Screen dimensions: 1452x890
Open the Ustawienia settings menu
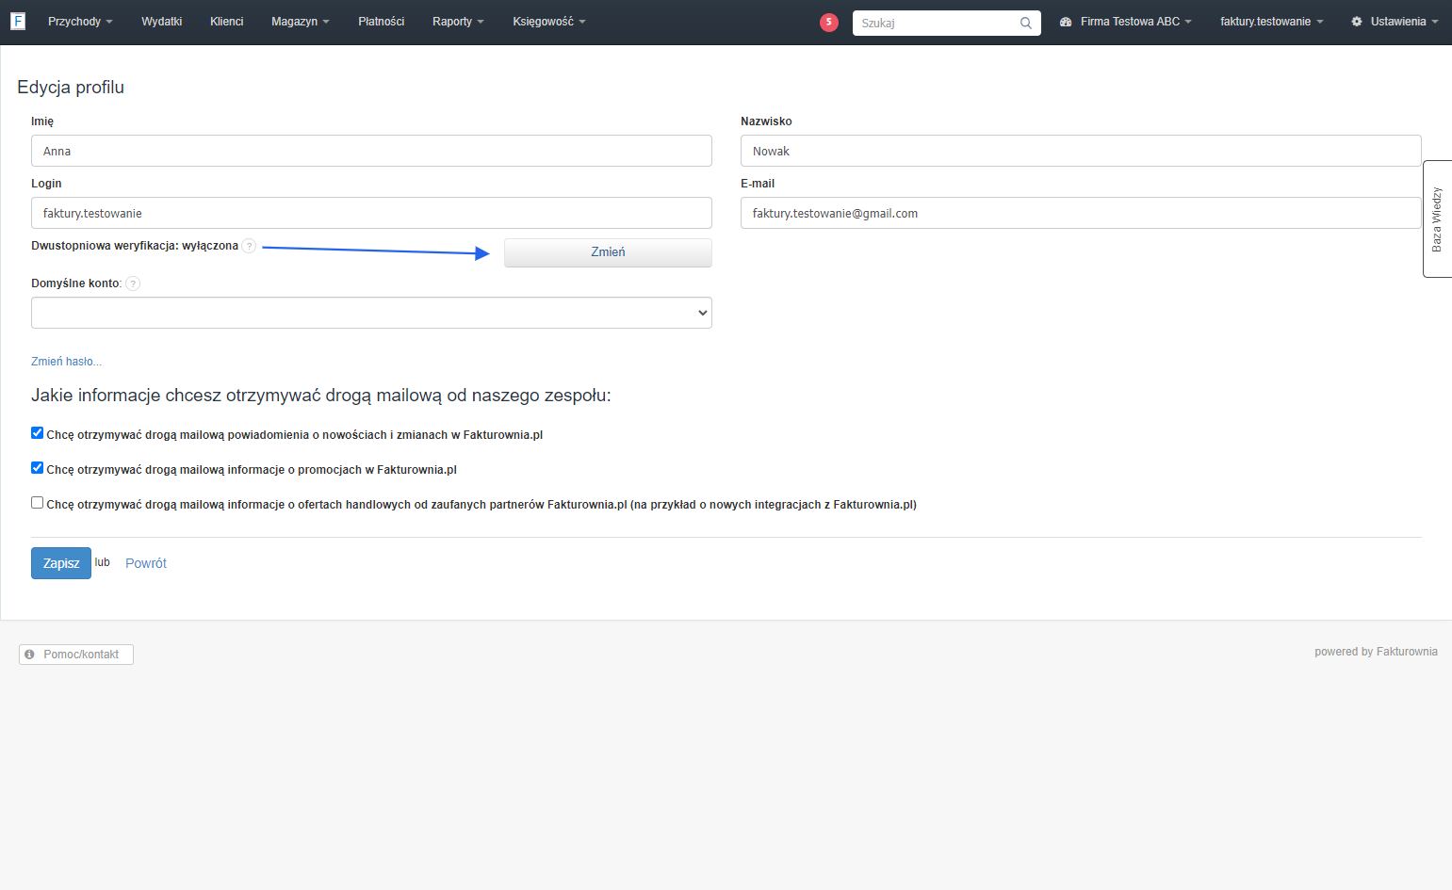coord(1395,22)
